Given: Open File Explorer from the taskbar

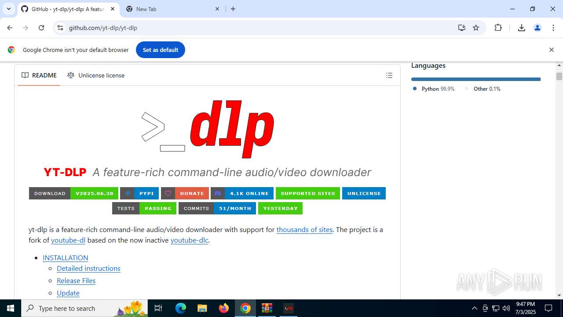Looking at the screenshot, I should pos(202,308).
